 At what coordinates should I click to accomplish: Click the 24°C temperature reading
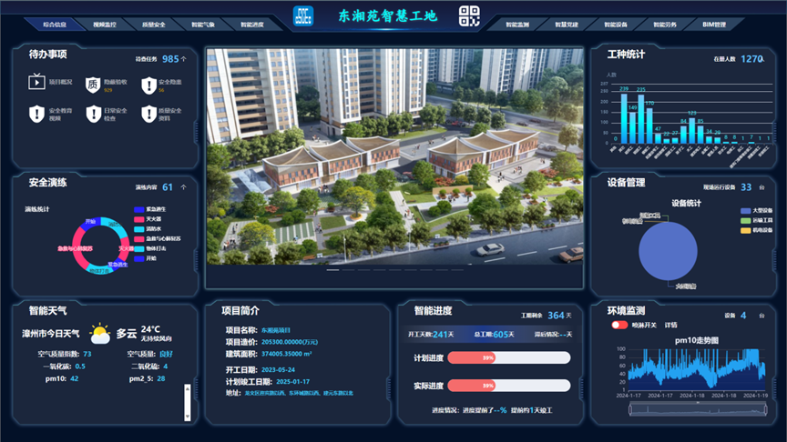pyautogui.click(x=150, y=329)
